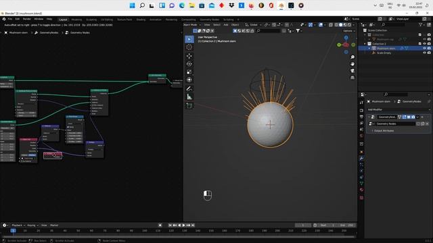Open the Edit menu
The width and height of the screenshot is (433, 243).
click(18, 19)
